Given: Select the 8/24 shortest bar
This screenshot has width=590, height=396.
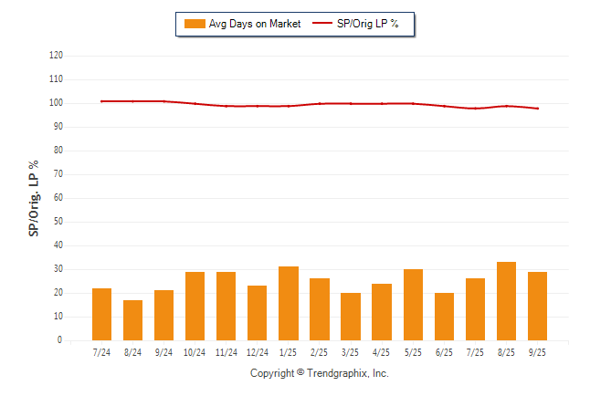Looking at the screenshot, I should [132, 320].
